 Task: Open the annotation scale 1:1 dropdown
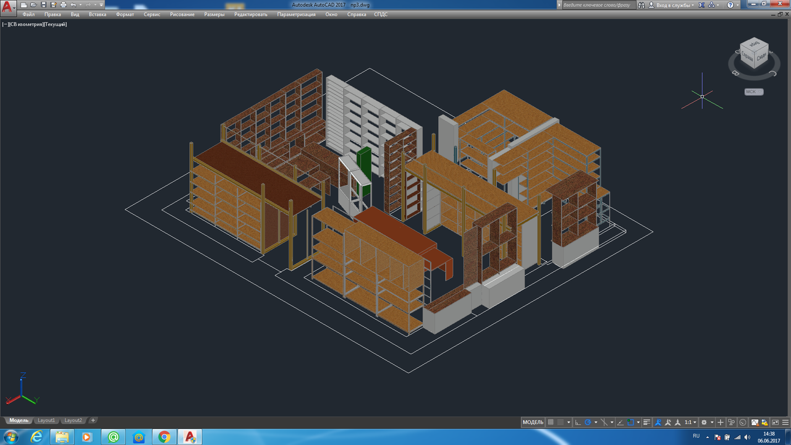point(692,422)
